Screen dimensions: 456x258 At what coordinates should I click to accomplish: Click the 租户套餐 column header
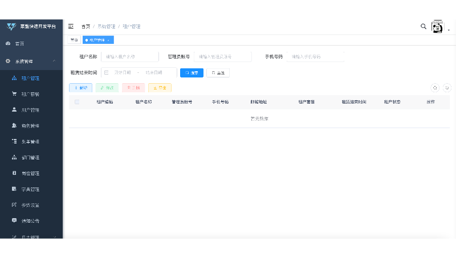[x=307, y=102]
